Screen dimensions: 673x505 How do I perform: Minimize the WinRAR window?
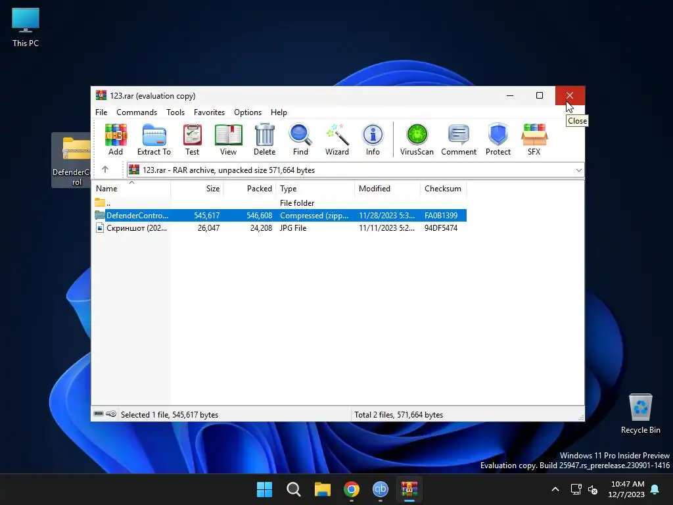click(x=510, y=95)
